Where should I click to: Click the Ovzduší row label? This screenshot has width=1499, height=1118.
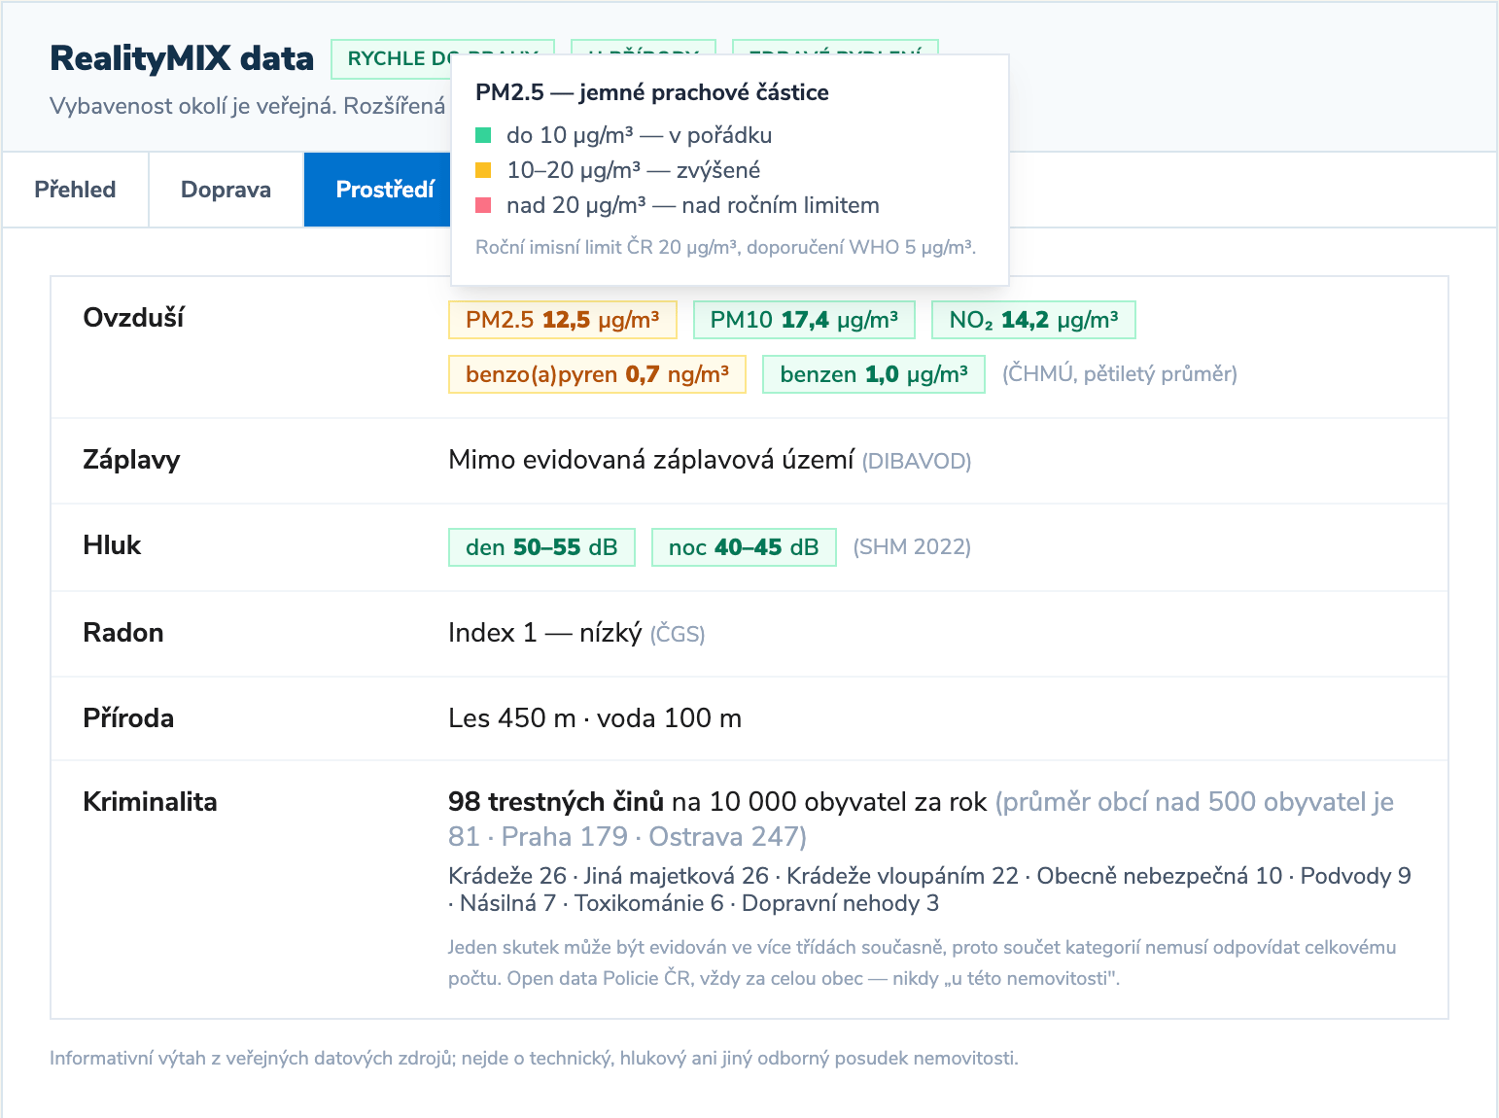pos(133,318)
